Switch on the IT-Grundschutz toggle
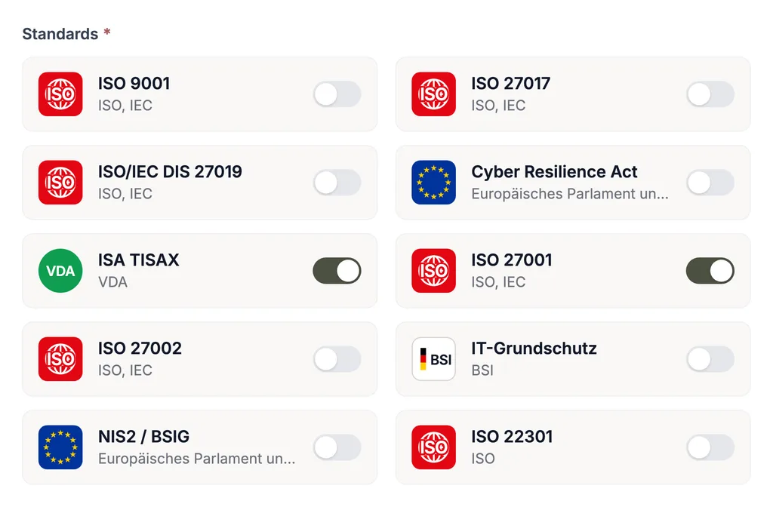The height and width of the screenshot is (507, 773). click(710, 358)
